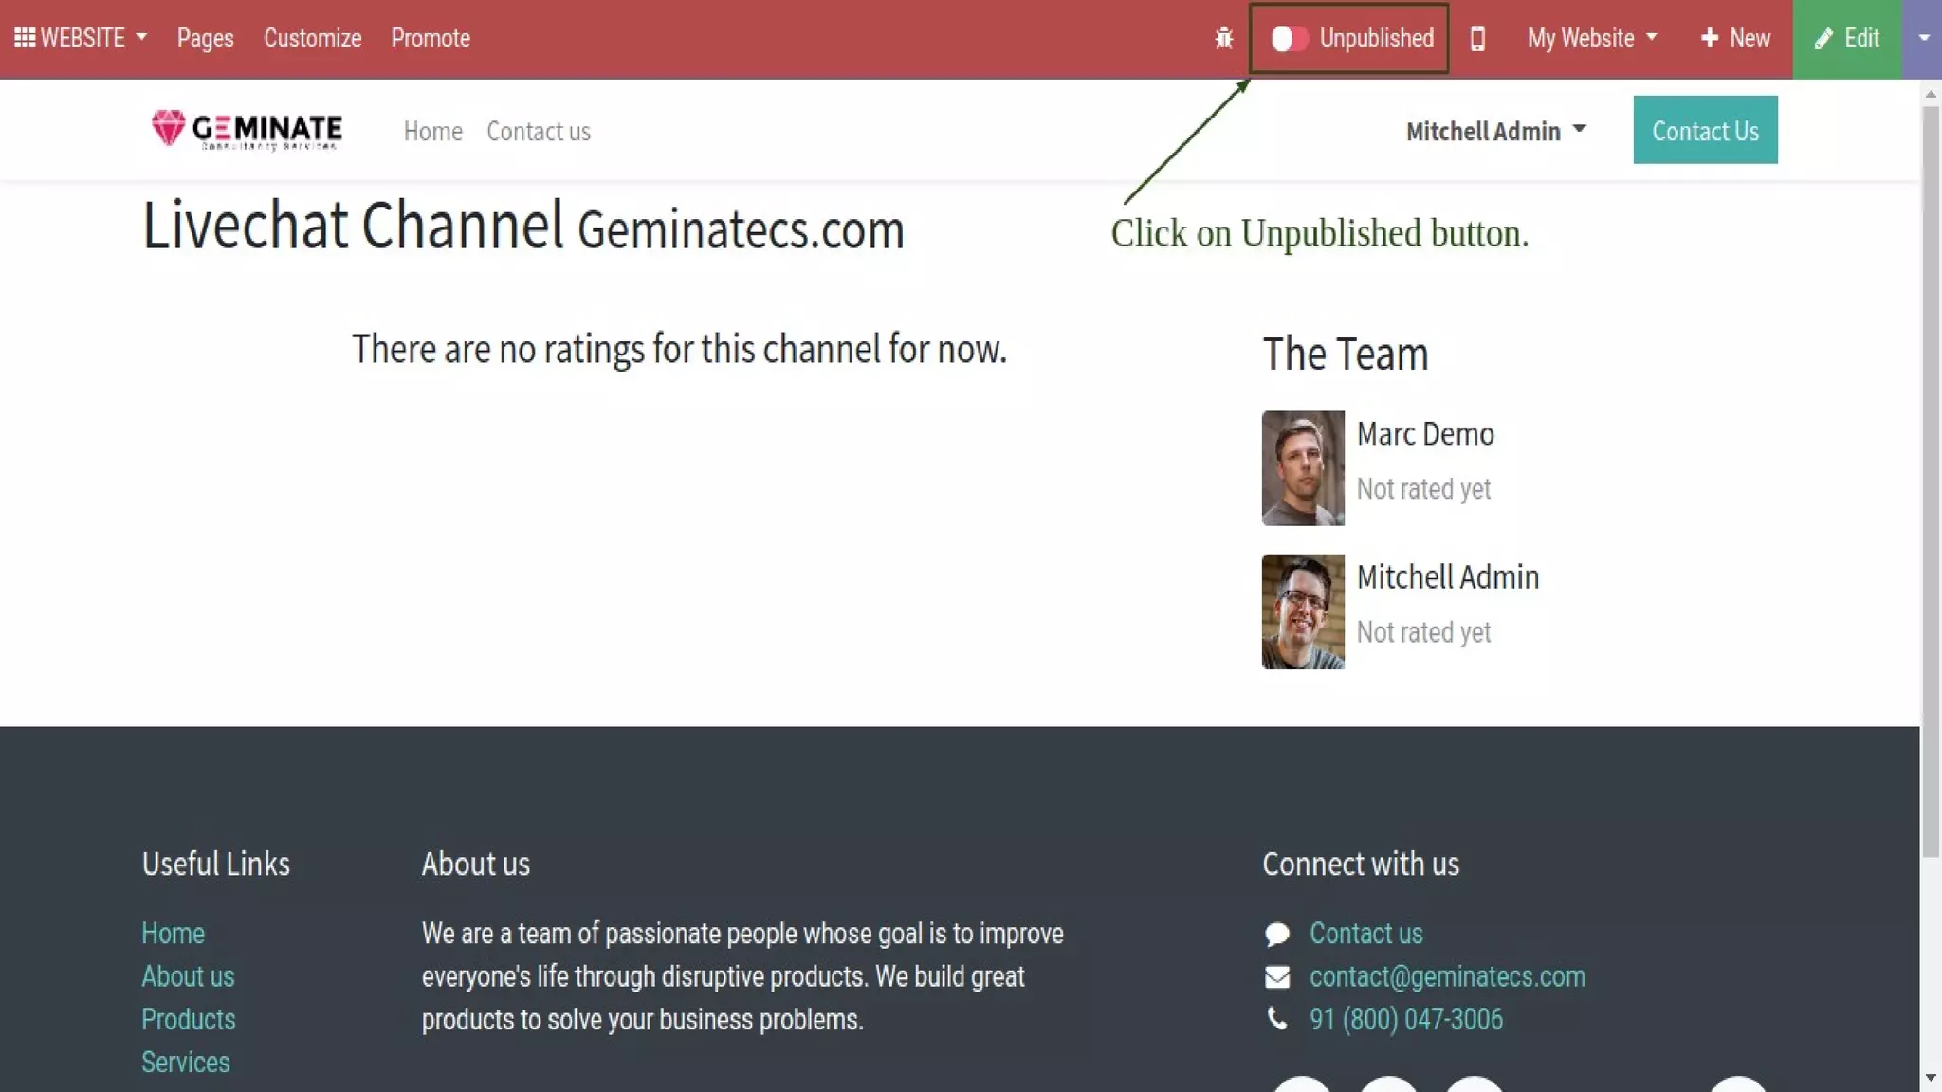The width and height of the screenshot is (1942, 1092).
Task: Expand Mitchell Admin user dropdown
Action: [1495, 131]
